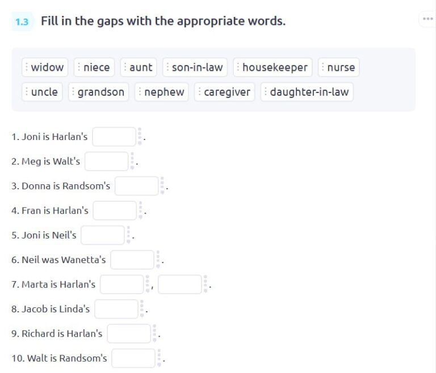
Task: Click the blank after 'Joni is Harlan's'
Action: pos(114,137)
